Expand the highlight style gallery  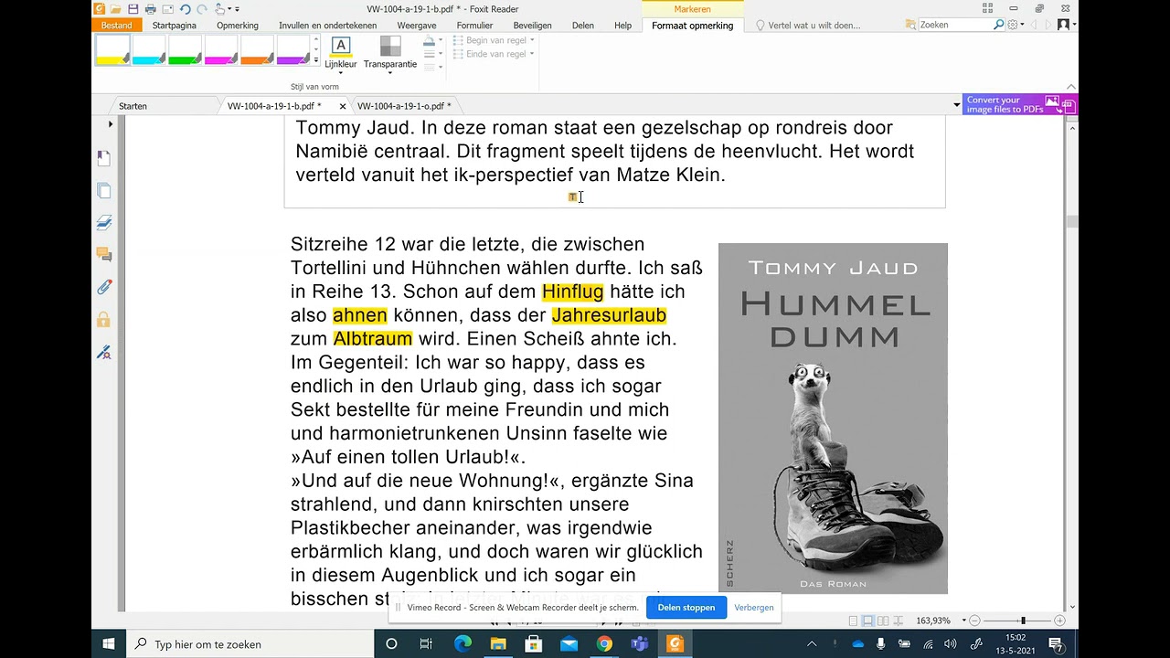[316, 60]
